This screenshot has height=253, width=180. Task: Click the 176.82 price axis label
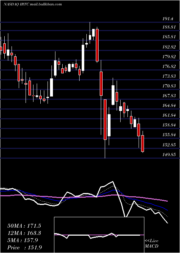[x=169, y=67]
